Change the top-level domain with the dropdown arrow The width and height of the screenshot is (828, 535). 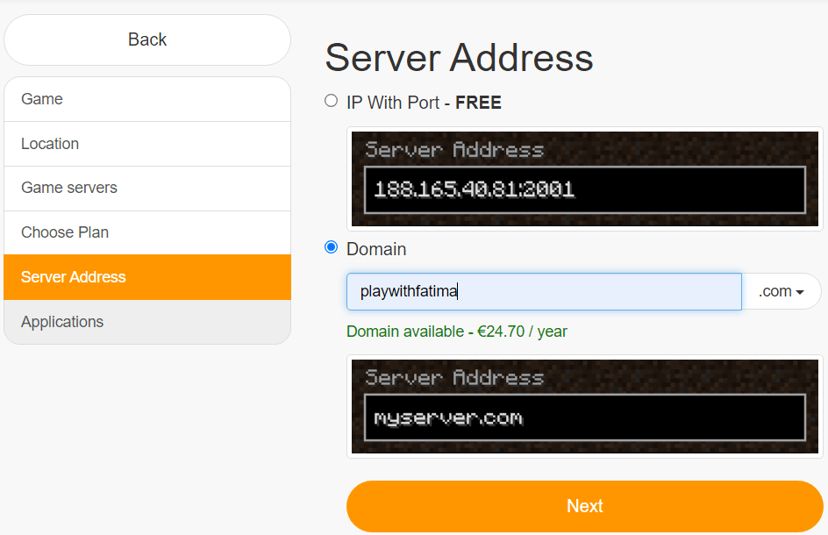[796, 291]
